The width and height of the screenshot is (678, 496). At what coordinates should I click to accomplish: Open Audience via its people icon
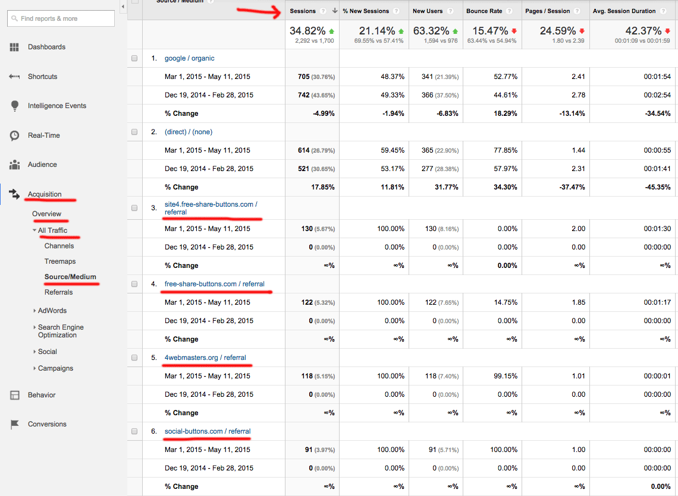click(x=15, y=165)
